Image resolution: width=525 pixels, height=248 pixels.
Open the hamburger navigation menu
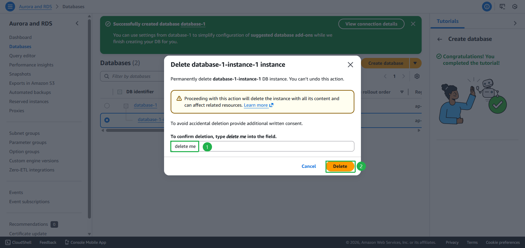pyautogui.click(x=10, y=6)
